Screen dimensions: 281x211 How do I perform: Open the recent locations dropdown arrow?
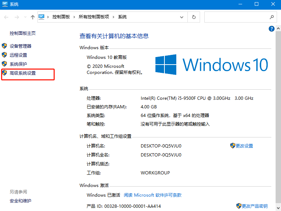[25, 17]
